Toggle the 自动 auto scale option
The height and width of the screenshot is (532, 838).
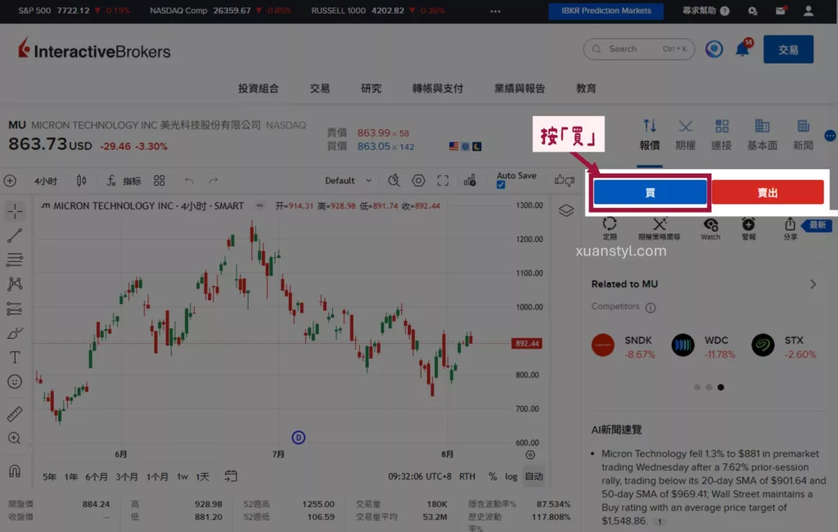point(534,476)
